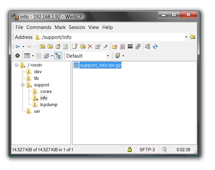The height and width of the screenshot is (170, 215).
Task: Expand the Address path dropdown arrow
Action: coord(186,37)
